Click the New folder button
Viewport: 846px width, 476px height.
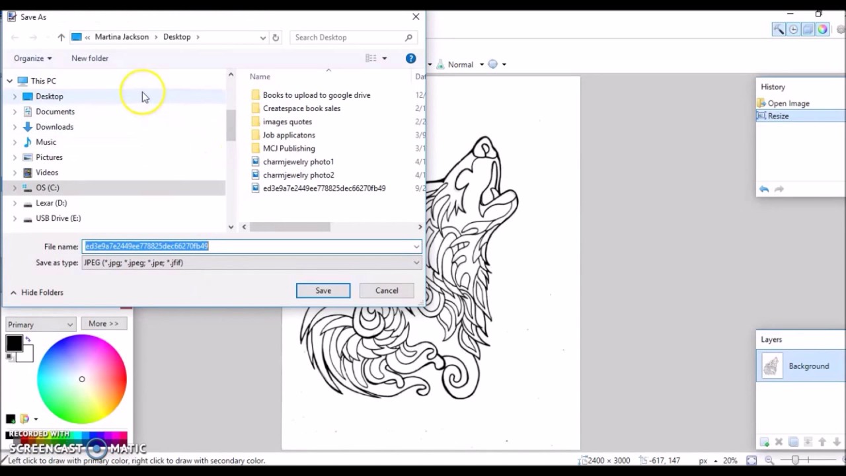pos(90,58)
